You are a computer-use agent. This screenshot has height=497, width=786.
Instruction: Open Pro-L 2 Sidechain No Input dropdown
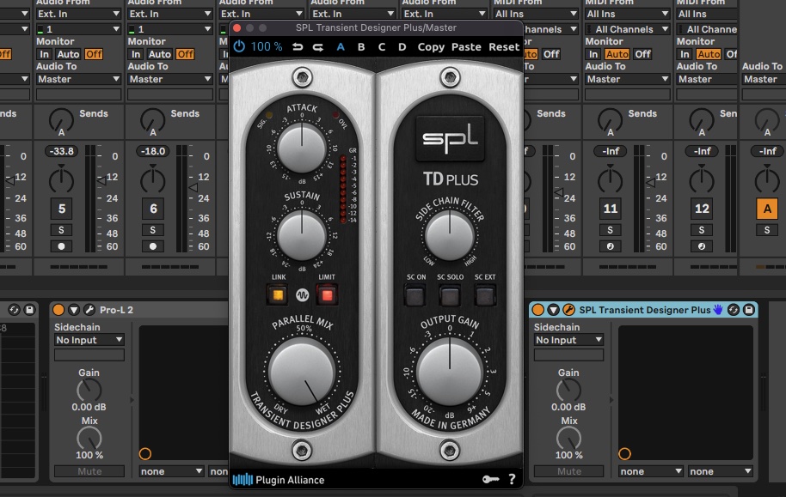pyautogui.click(x=89, y=340)
